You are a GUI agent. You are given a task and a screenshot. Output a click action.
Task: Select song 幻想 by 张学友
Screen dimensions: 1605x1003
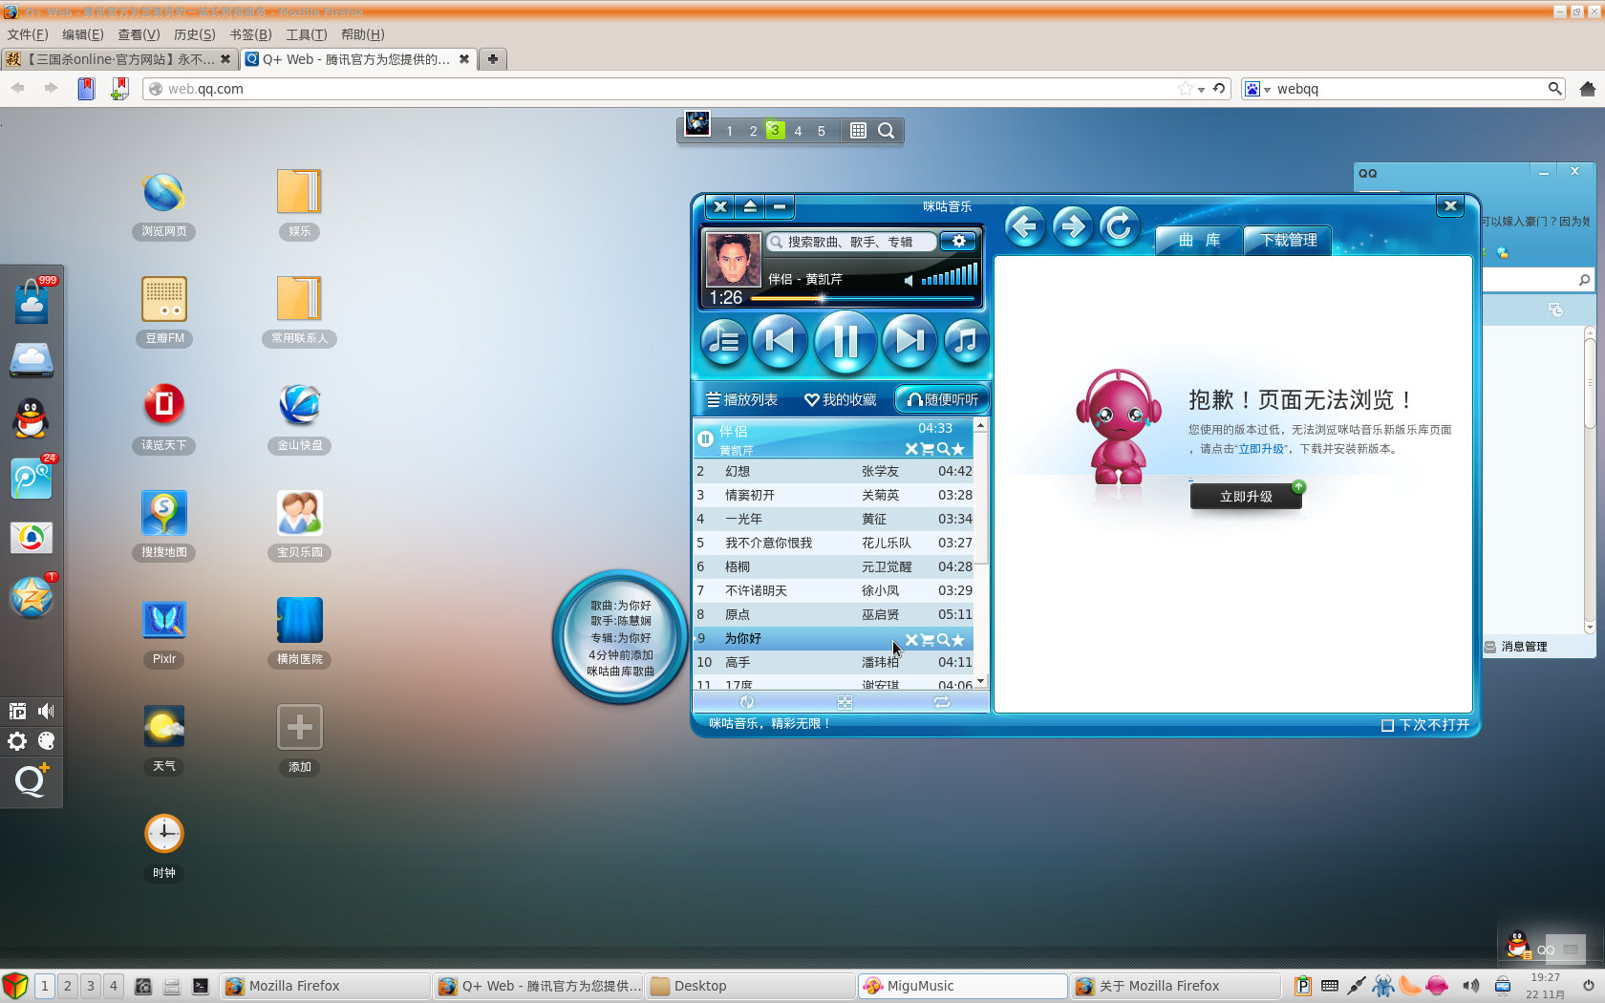click(833, 471)
